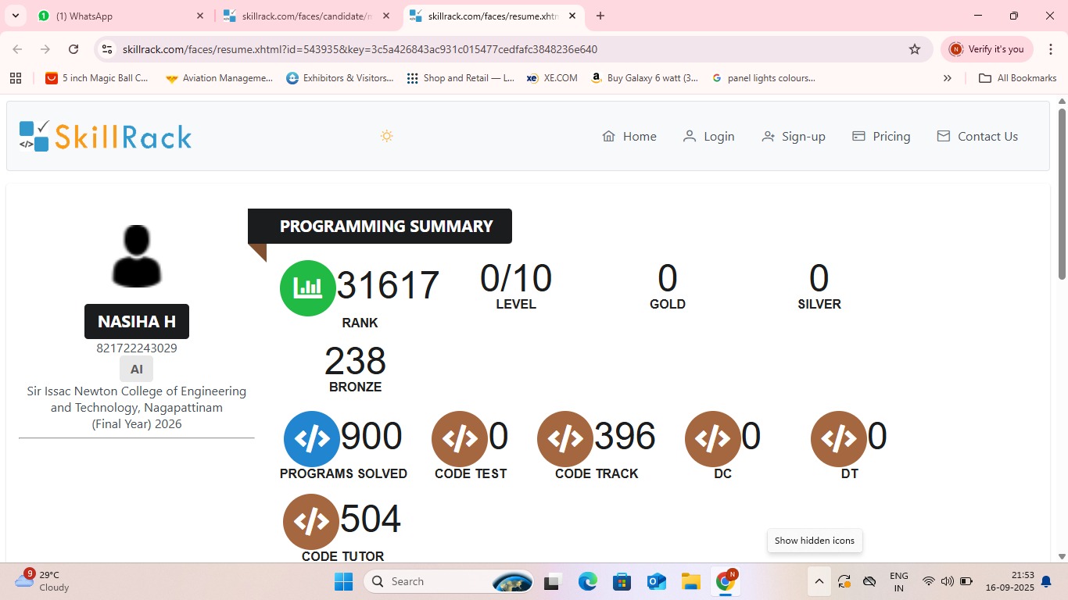Screen dimensions: 1068x600
Task: Open the notification bell in the taskbar
Action: [x=1045, y=581]
